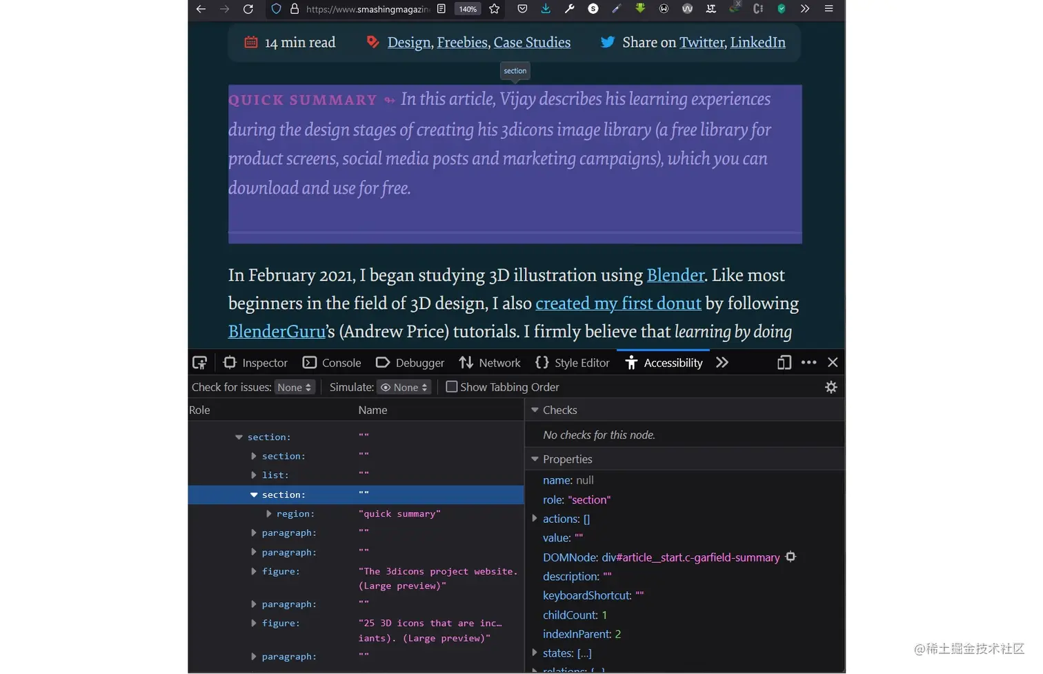Bookmark this page with the star icon

tap(495, 9)
